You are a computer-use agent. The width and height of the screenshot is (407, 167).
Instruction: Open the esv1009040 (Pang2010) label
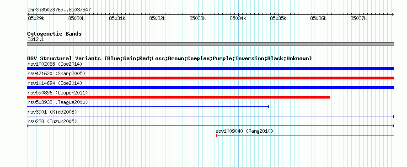point(245,131)
